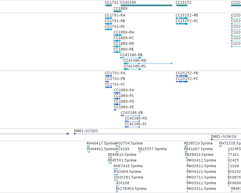The height and width of the screenshot is (193, 241).
Task: Select feature 424199
Action: (x=123, y=149)
